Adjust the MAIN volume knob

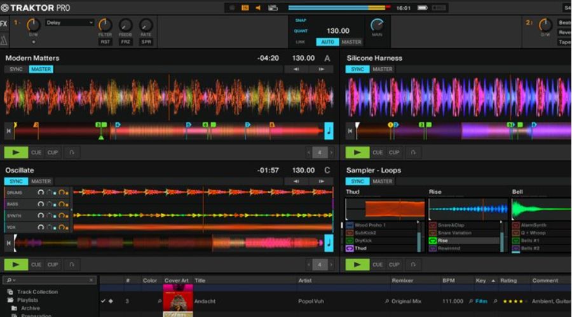377,25
